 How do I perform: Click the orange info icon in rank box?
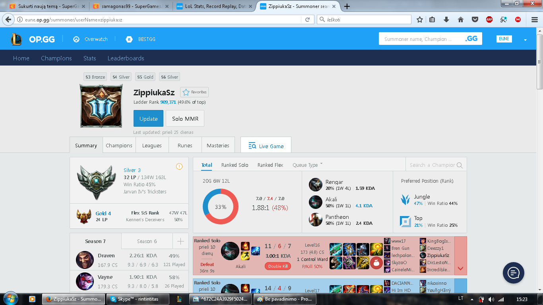[179, 166]
